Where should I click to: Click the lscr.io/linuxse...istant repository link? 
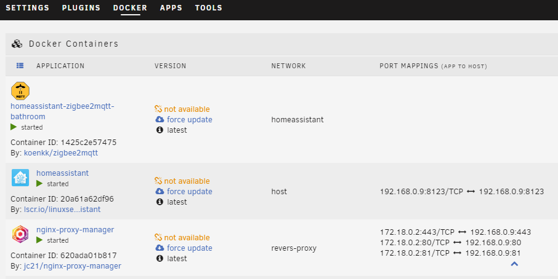coord(62,210)
